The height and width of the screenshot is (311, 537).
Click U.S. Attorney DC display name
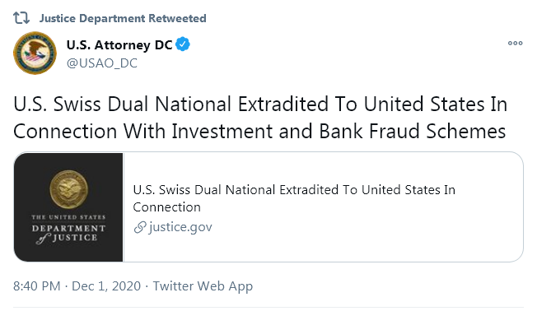[x=119, y=44]
